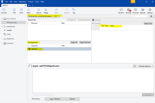Select the master branch
This screenshot has width=155, height=103.
click(9, 30)
